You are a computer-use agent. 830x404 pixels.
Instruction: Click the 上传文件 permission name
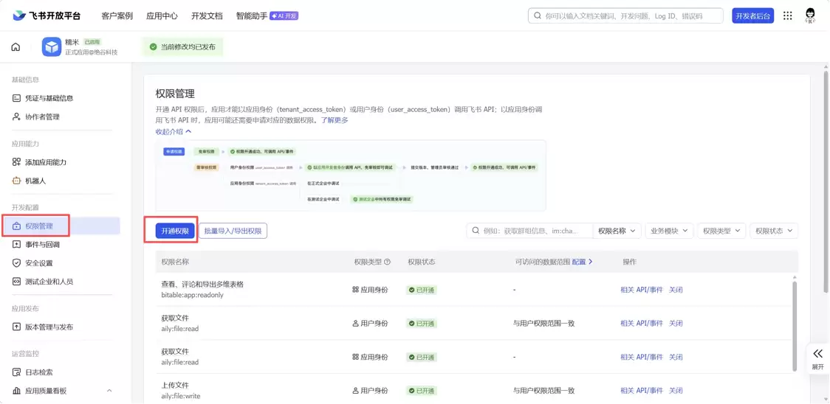175,385
